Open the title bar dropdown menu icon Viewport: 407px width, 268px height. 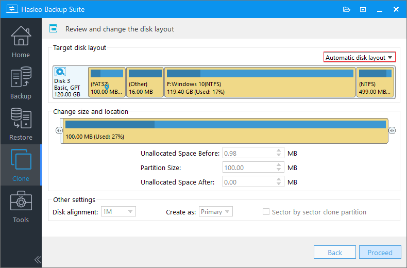(363, 10)
